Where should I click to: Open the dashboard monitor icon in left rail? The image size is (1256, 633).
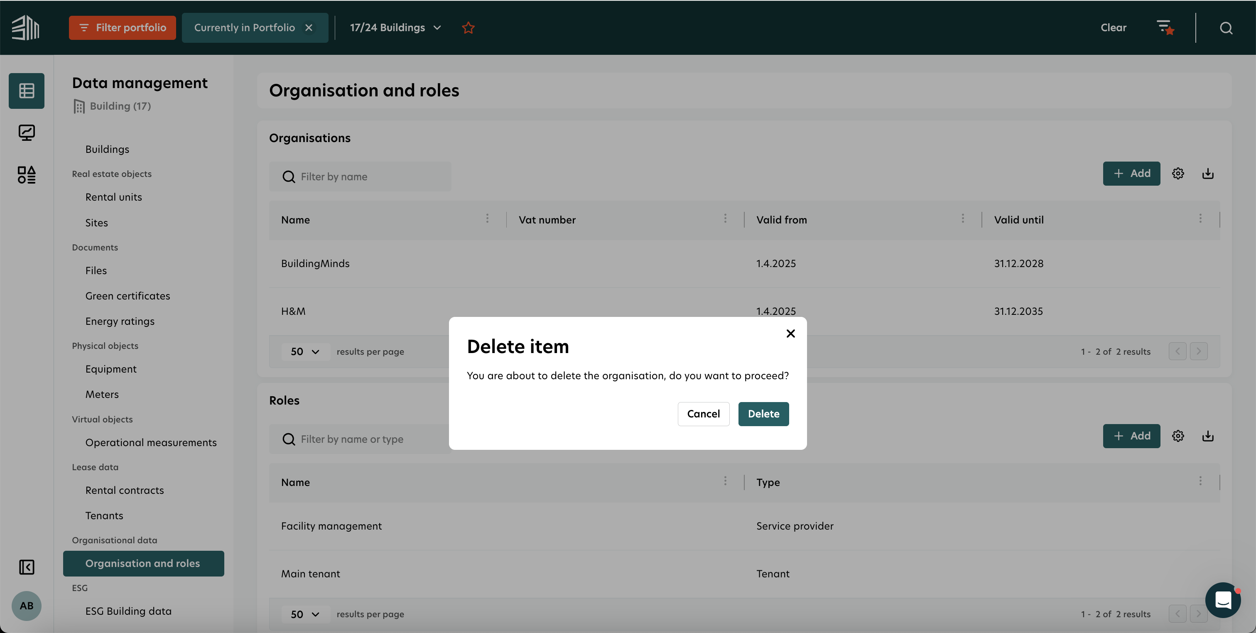point(26,132)
